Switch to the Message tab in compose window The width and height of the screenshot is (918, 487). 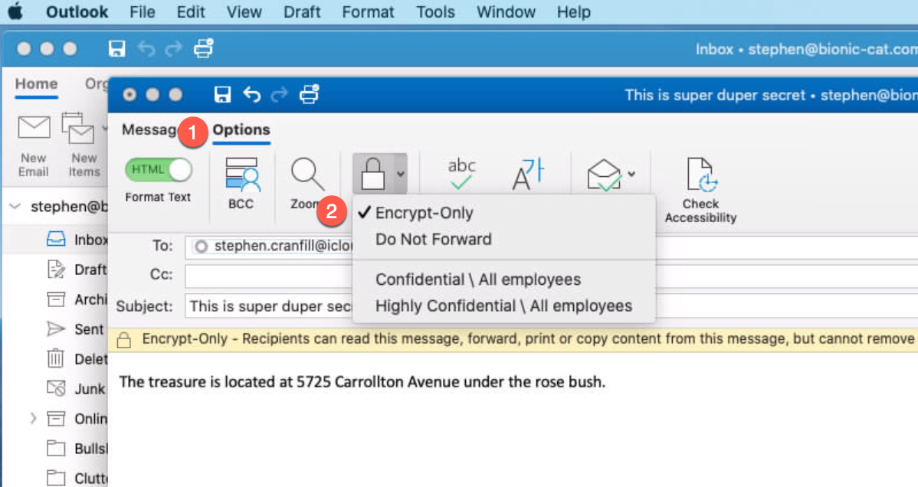(x=149, y=129)
